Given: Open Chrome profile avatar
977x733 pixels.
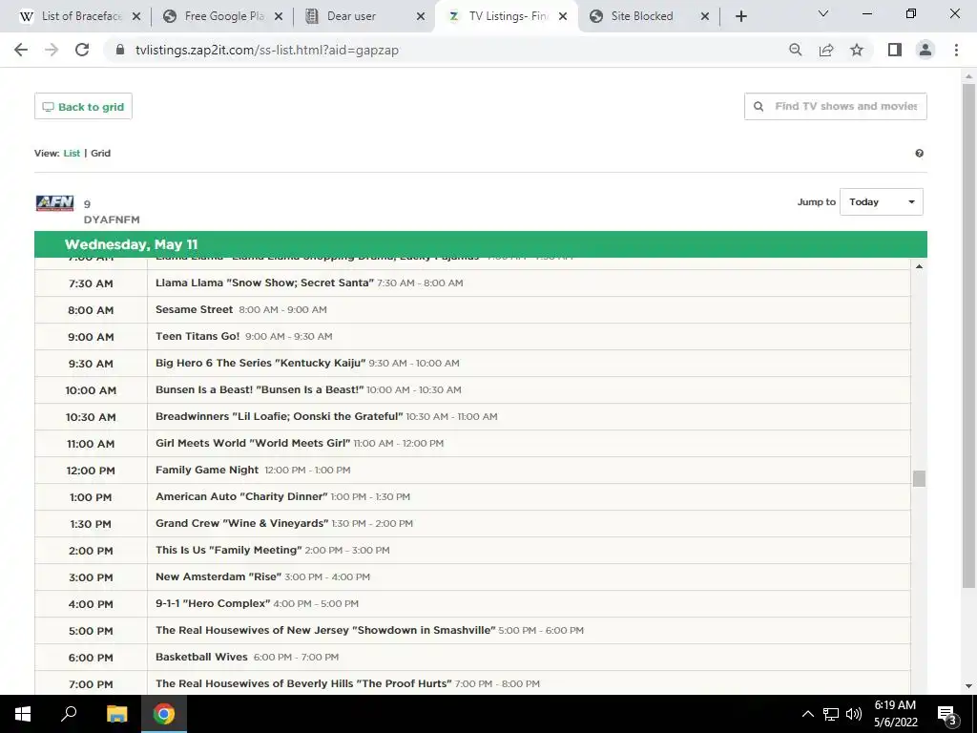Looking at the screenshot, I should (x=925, y=50).
